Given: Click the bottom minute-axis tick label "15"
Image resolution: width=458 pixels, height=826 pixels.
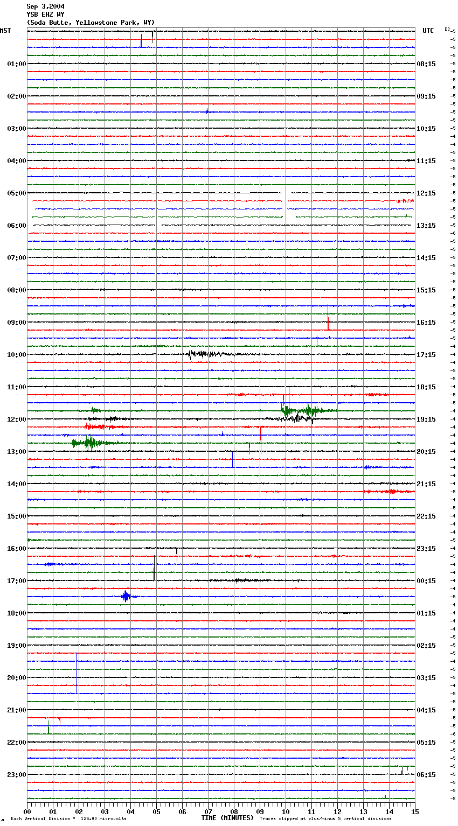Looking at the screenshot, I should click(x=415, y=811).
